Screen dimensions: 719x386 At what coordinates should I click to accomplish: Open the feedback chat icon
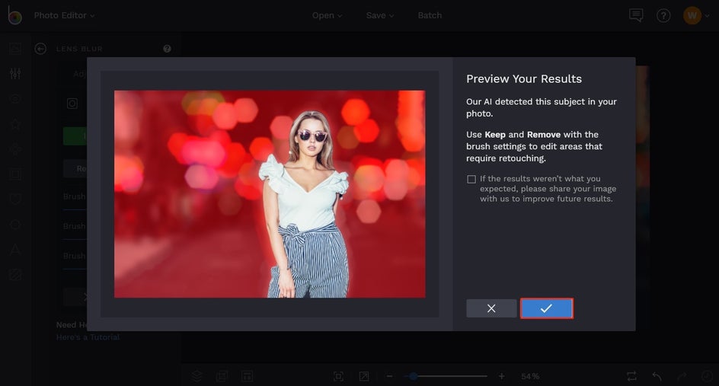click(x=636, y=15)
